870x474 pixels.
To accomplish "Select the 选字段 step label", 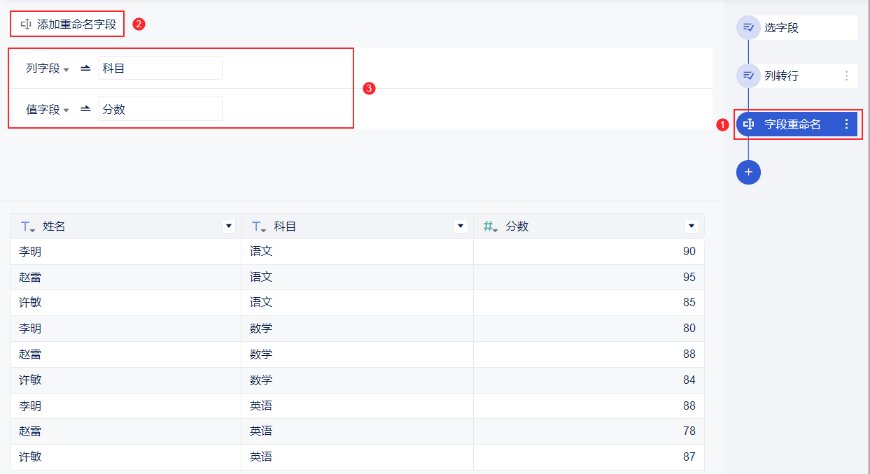I will coord(781,28).
